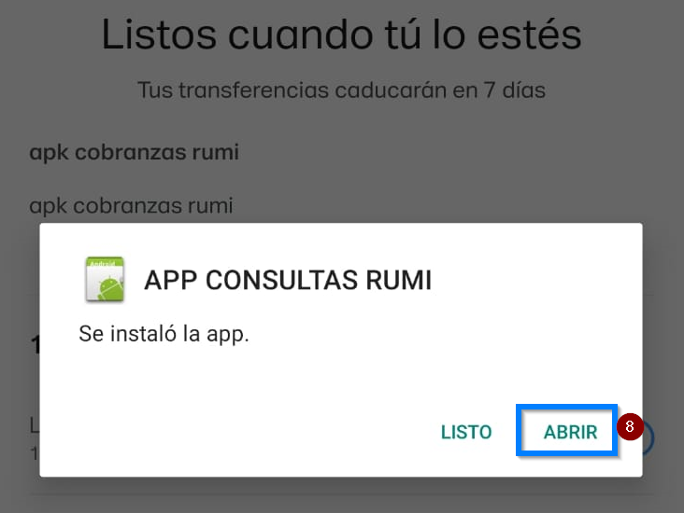Open the installed app with ABRIR
The width and height of the screenshot is (684, 513).
[x=570, y=432]
